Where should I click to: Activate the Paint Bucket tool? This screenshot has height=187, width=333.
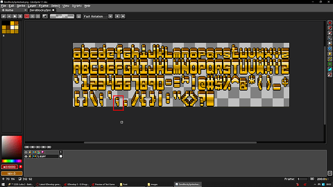330,54
